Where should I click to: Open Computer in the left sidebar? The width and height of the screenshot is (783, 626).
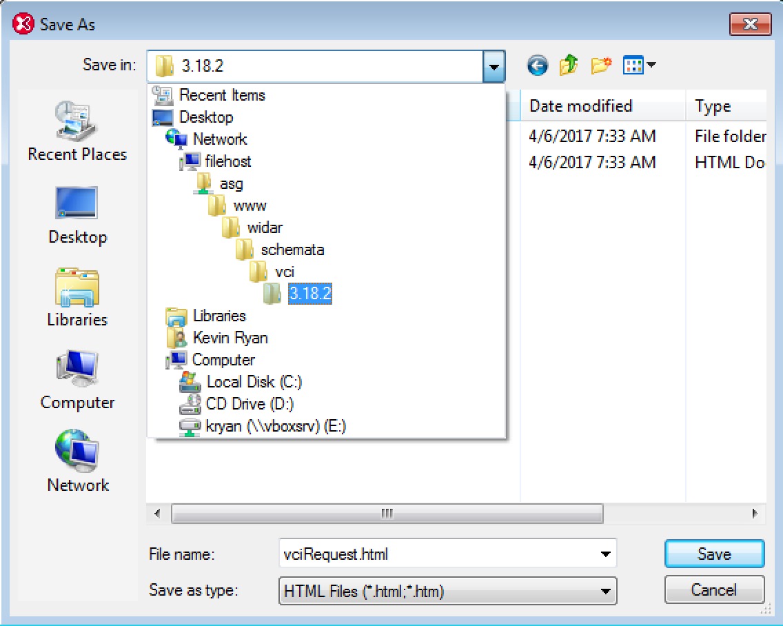(x=77, y=380)
